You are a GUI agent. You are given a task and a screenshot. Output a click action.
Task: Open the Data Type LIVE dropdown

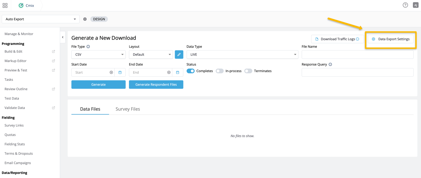[x=242, y=55]
